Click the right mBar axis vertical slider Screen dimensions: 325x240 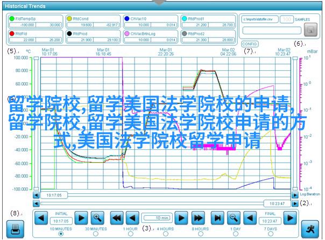pyautogui.click(x=295, y=123)
